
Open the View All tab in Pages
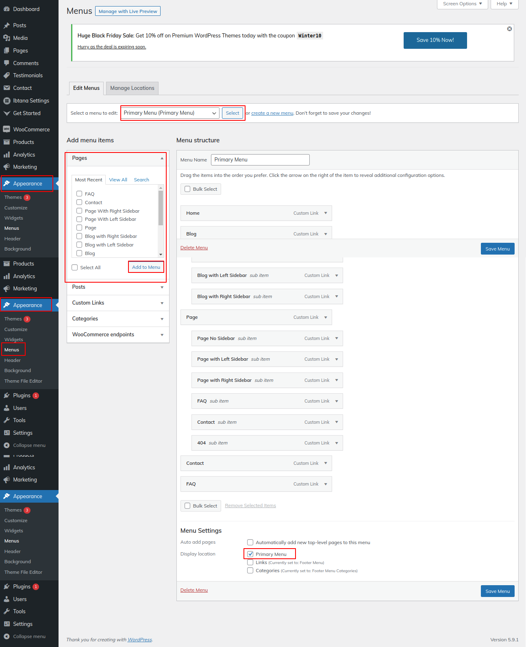(118, 180)
